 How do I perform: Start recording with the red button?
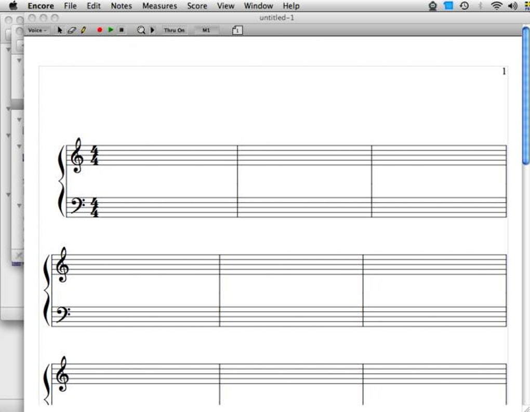tap(100, 30)
